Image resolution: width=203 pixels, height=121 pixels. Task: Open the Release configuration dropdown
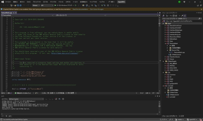36,5
